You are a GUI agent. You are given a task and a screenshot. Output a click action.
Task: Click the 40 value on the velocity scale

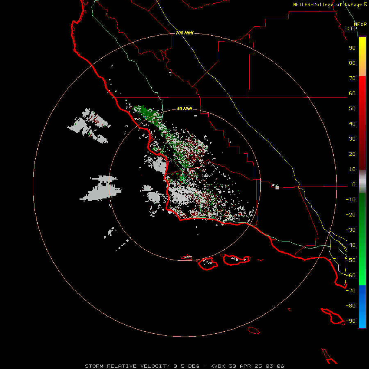coord(352,124)
